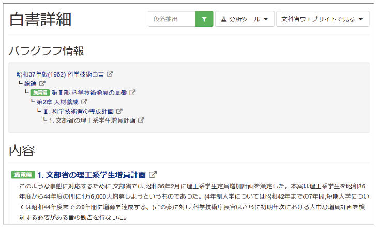377x227 pixels.
Task: Click the body paragraph starting このような事態
Action: (194, 202)
